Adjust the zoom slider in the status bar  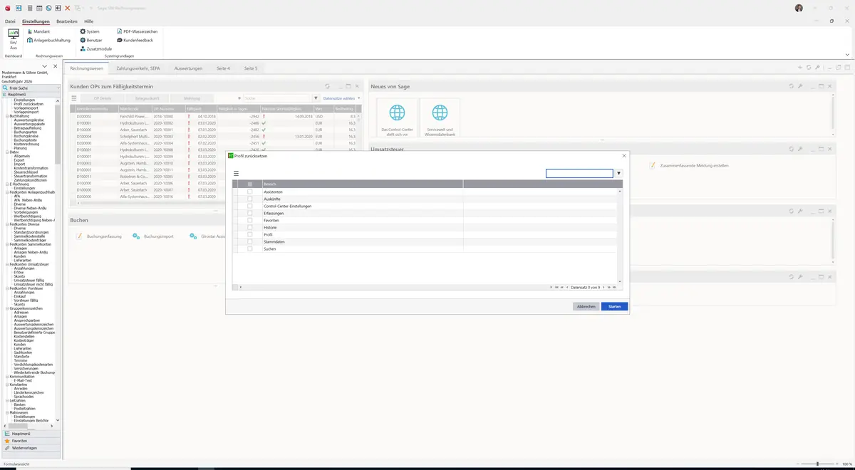(x=817, y=464)
